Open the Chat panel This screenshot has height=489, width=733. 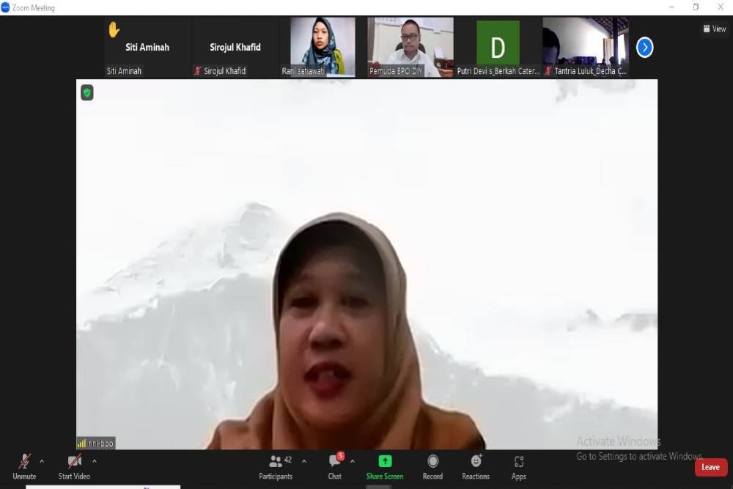tap(335, 466)
